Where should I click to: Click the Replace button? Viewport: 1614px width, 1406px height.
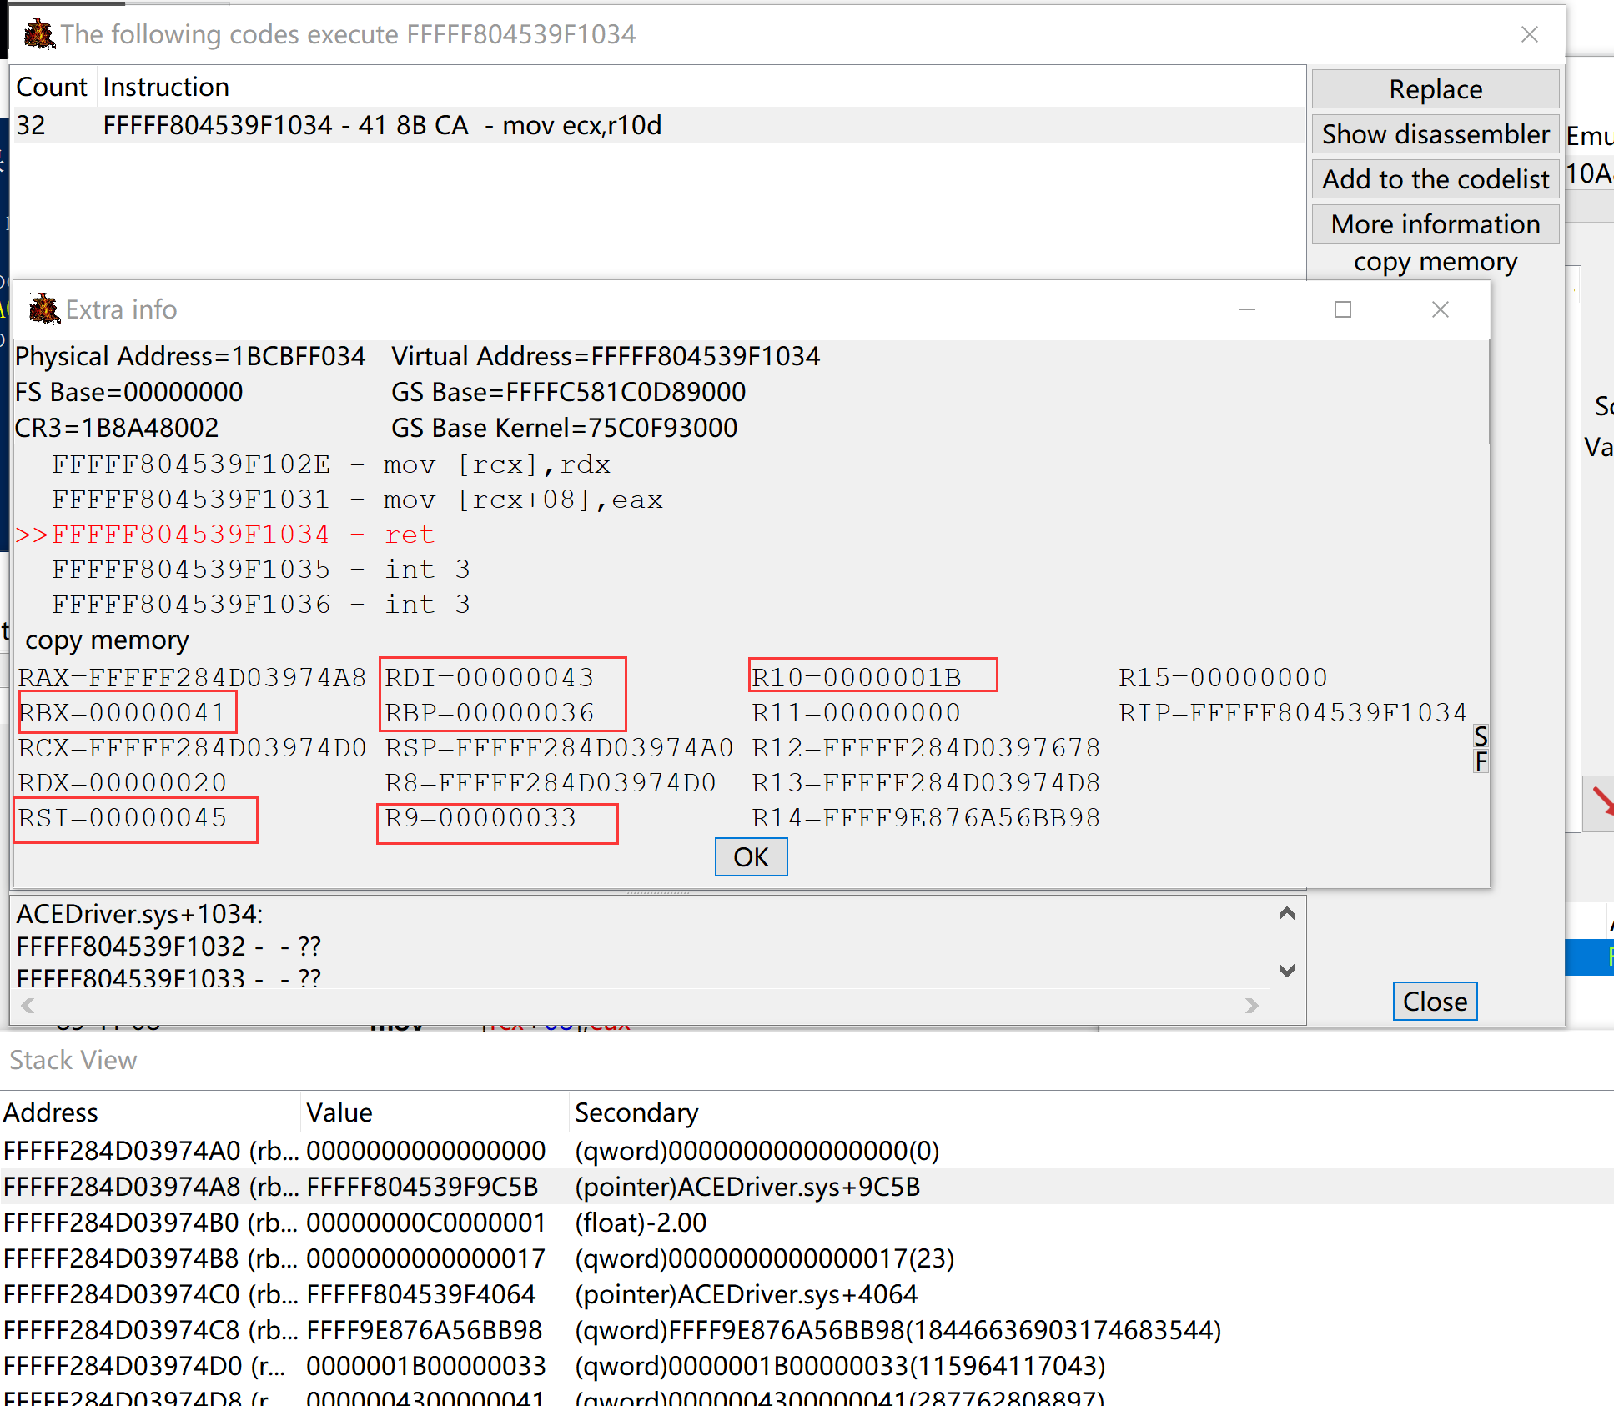point(1435,89)
